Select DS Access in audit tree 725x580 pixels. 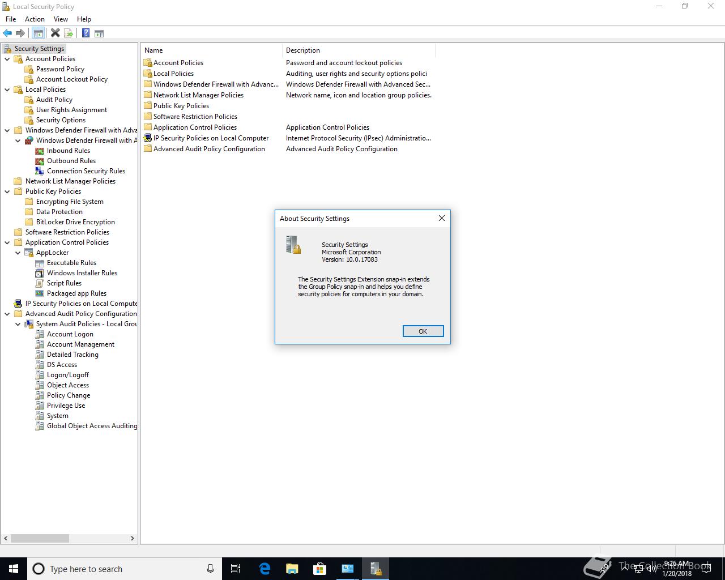coord(62,365)
